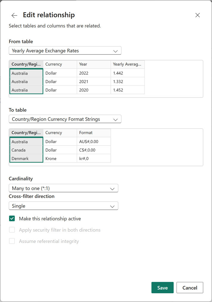The width and height of the screenshot is (212, 302).
Task: Open the From table dropdown
Action: (65, 51)
